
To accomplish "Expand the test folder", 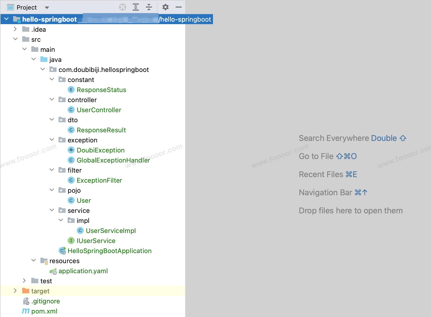I will point(24,281).
